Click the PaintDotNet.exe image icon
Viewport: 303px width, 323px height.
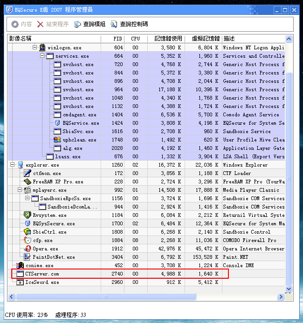click(x=27, y=257)
